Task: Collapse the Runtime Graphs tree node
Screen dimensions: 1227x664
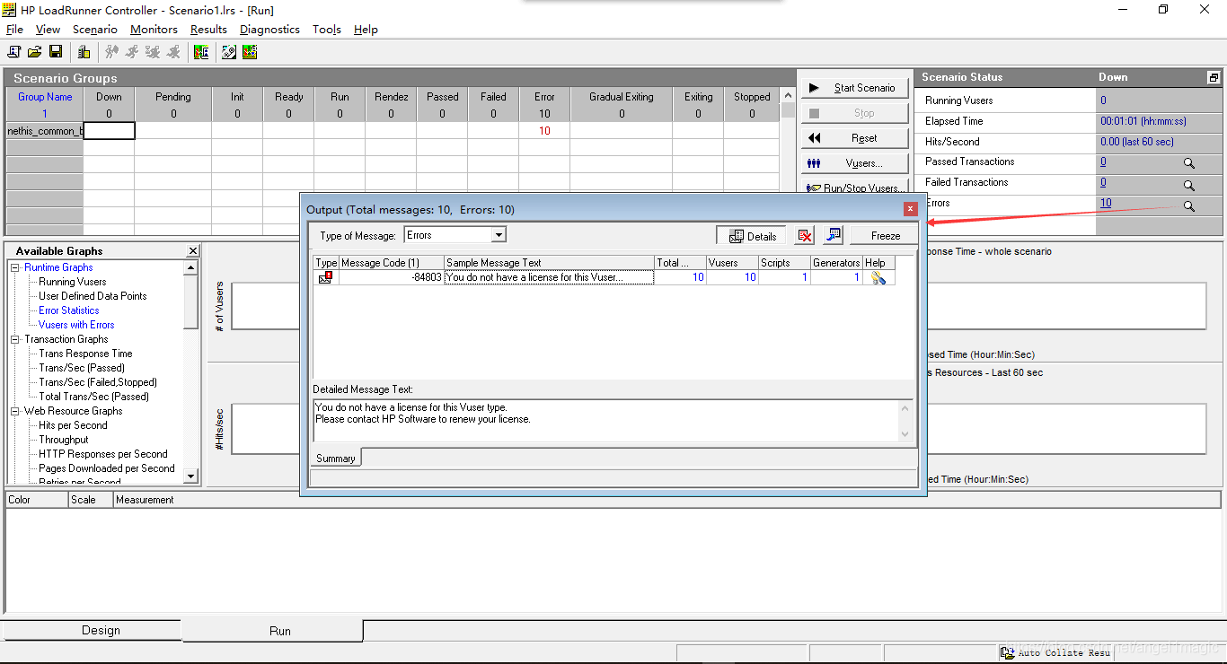Action: click(14, 267)
